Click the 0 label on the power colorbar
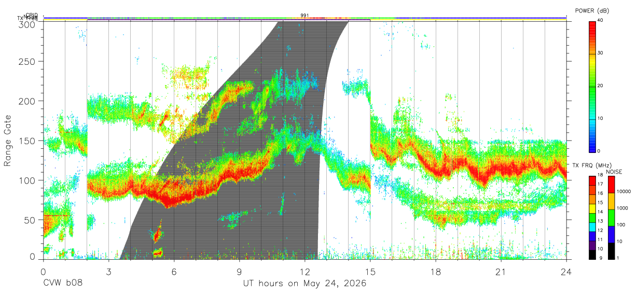The height and width of the screenshot is (294, 637). click(598, 151)
